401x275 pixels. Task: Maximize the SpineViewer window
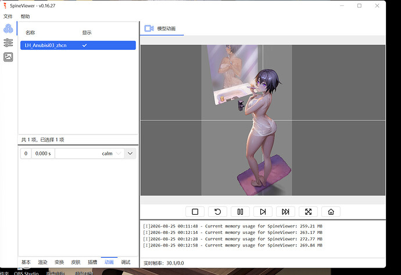[x=359, y=6]
